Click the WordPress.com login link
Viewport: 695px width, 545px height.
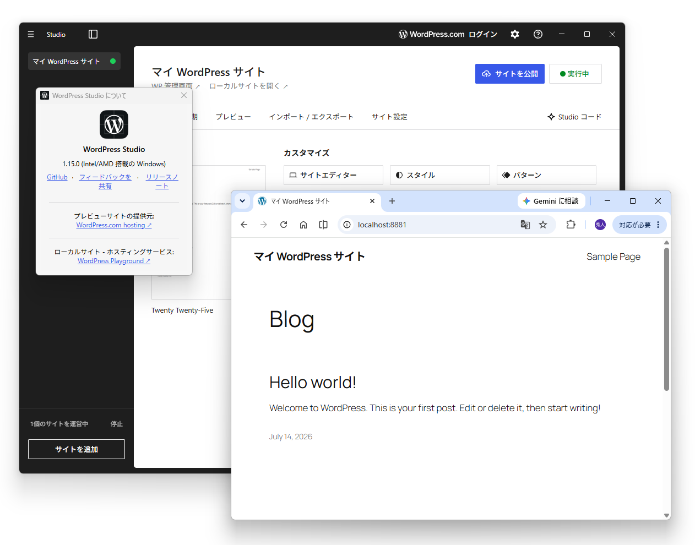tap(448, 34)
